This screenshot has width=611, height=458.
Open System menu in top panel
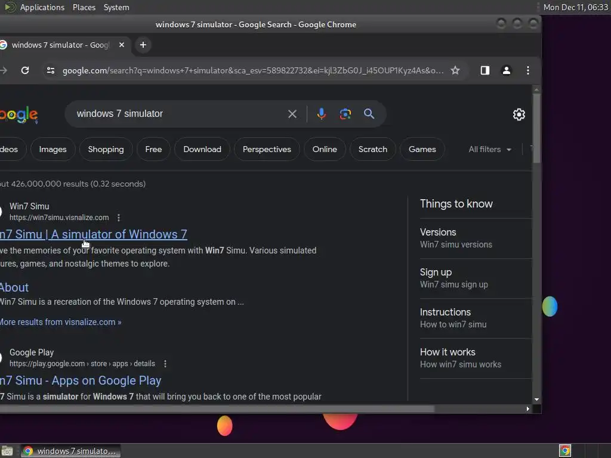click(x=116, y=7)
